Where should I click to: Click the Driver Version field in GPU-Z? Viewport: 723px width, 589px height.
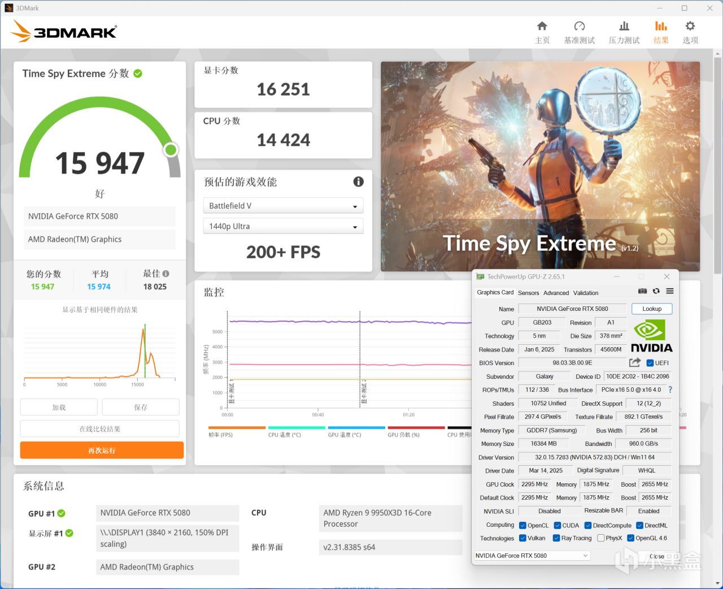point(595,457)
